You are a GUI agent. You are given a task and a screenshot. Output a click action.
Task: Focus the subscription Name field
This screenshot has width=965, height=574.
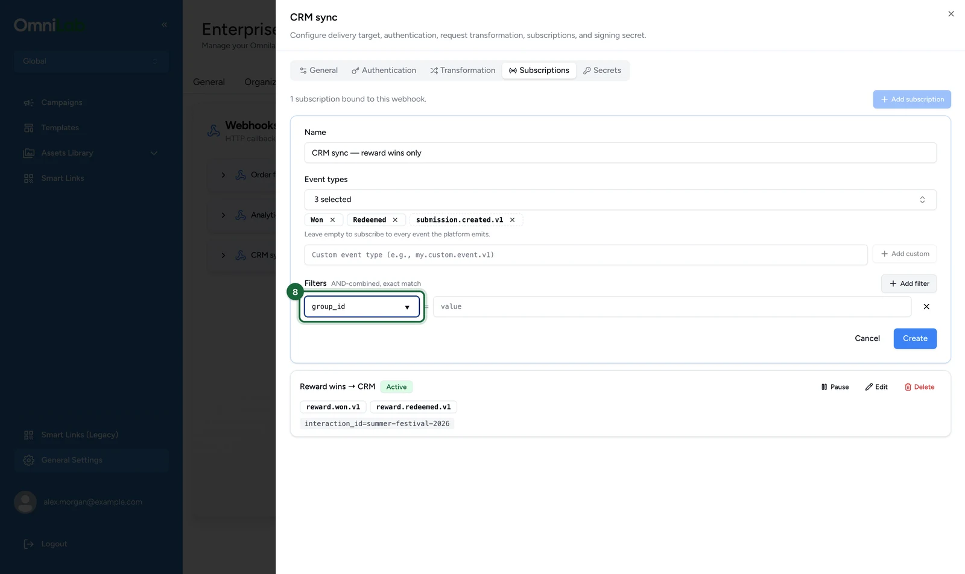point(620,153)
